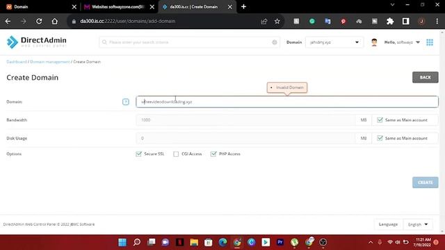Screen dimensions: 445x250
Task: Click the Pinterest extension icon
Action: click(343, 22)
